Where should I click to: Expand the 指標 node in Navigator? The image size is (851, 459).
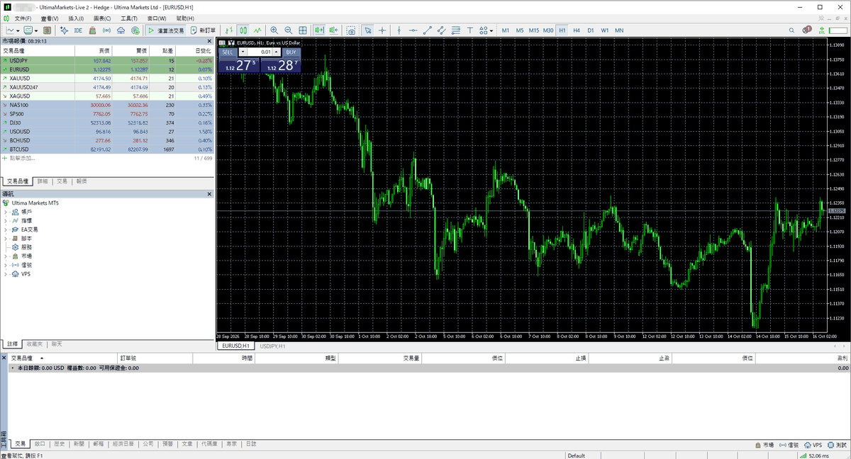(6, 220)
